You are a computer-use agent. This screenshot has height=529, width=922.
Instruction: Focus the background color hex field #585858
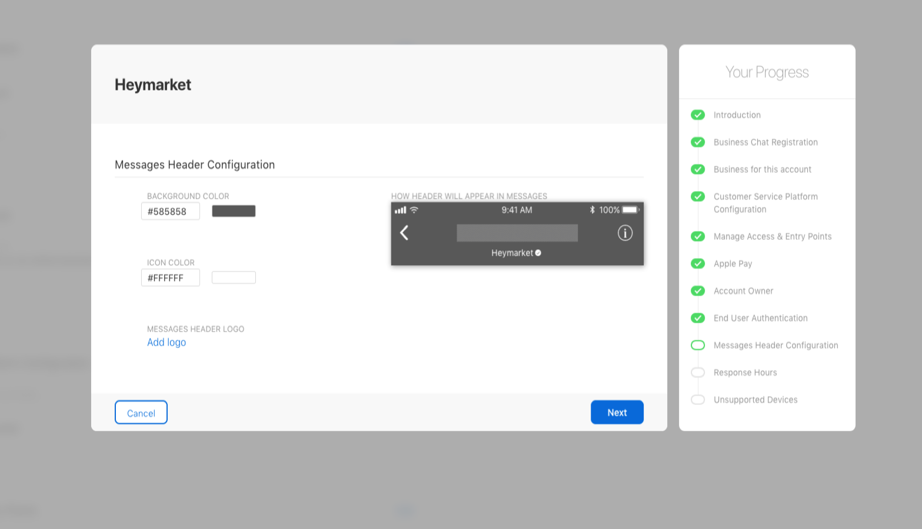pyautogui.click(x=171, y=211)
